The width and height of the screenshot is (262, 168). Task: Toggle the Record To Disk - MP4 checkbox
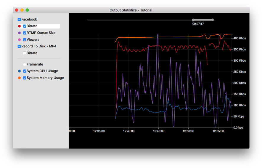coord(19,46)
